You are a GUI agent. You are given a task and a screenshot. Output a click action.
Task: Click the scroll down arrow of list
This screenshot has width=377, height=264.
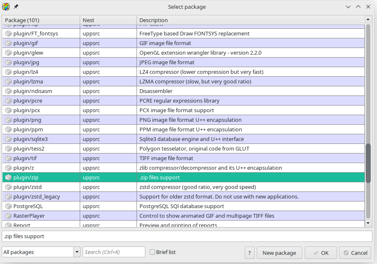[368, 223]
